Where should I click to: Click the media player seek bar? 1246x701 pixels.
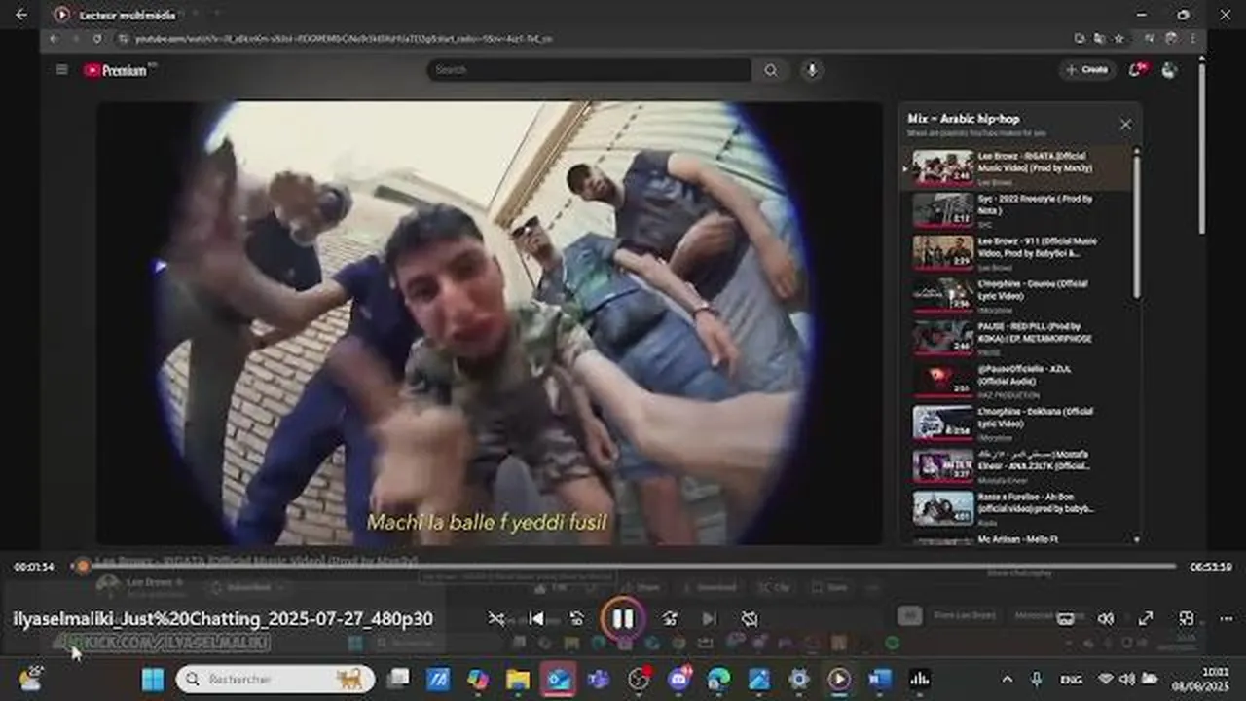point(623,566)
